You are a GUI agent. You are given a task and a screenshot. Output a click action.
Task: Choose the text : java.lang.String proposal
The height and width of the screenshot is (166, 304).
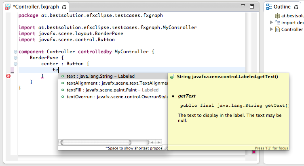(x=113, y=76)
